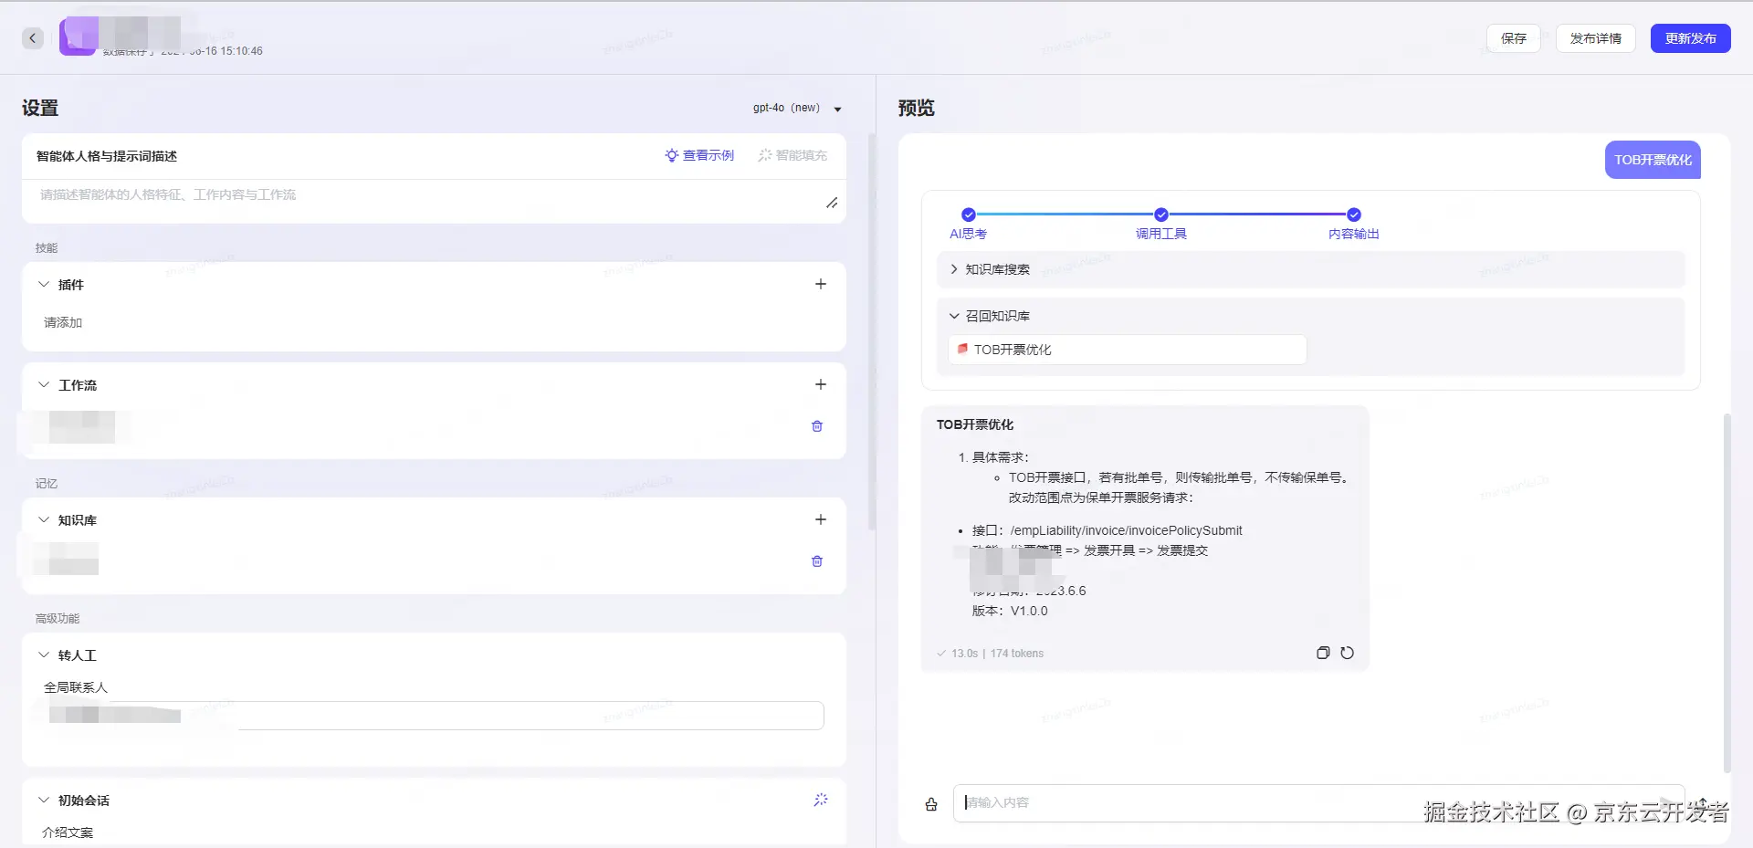Click the 记忆 section label
The width and height of the screenshot is (1753, 848).
pyautogui.click(x=47, y=484)
